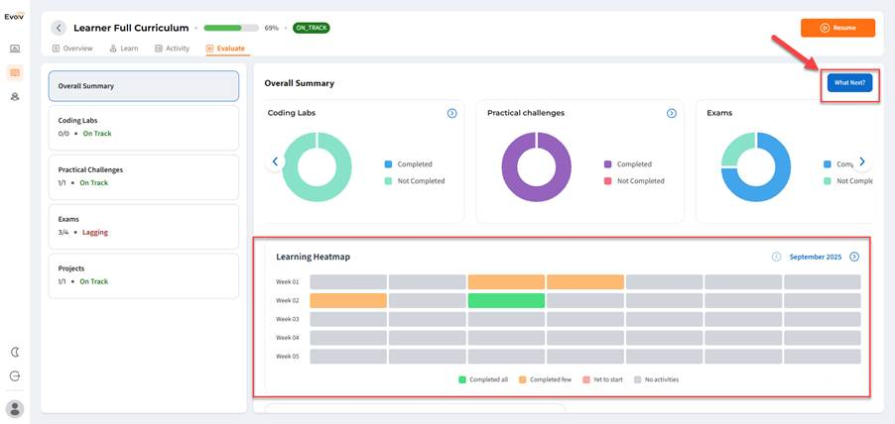Viewport: 895px width, 424px height.
Task: Open the dashboard monitor icon in left sidebar
Action: tap(15, 49)
